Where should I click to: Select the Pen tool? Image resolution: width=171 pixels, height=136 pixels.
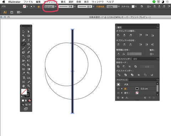tap(24, 40)
